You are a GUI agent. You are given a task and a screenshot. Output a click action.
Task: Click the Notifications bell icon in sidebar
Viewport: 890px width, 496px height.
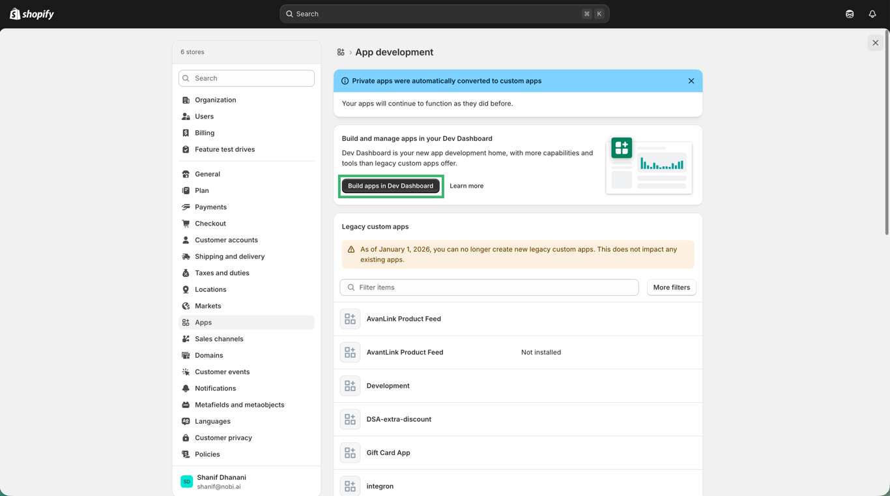click(186, 388)
